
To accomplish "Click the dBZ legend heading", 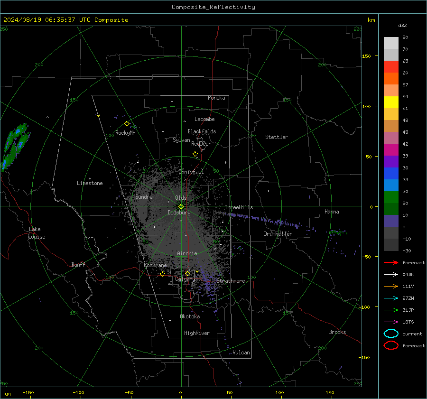I will pos(402,25).
